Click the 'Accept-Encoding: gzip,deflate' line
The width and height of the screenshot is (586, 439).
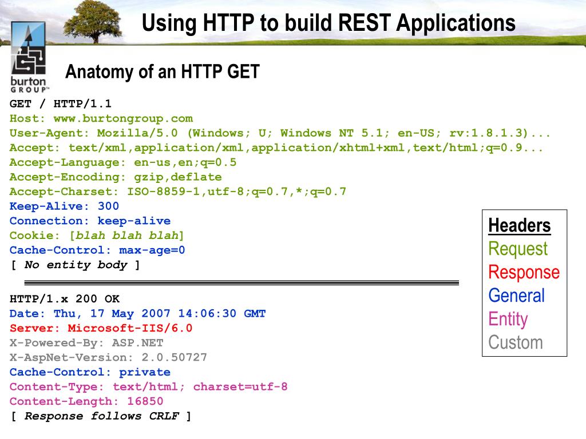pyautogui.click(x=116, y=177)
